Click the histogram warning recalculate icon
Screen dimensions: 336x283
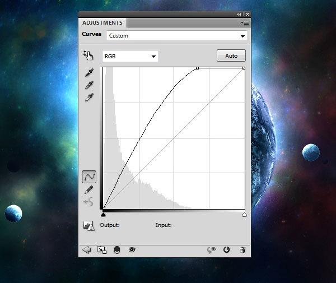click(x=89, y=225)
